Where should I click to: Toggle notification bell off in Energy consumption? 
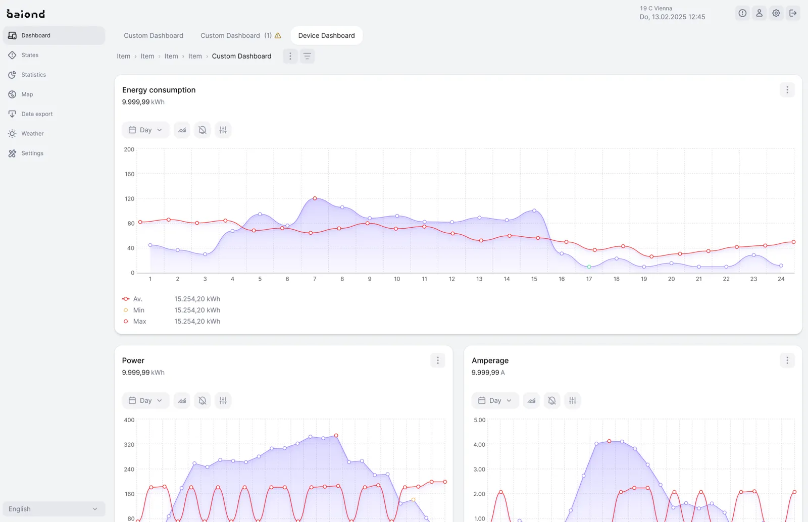point(203,130)
